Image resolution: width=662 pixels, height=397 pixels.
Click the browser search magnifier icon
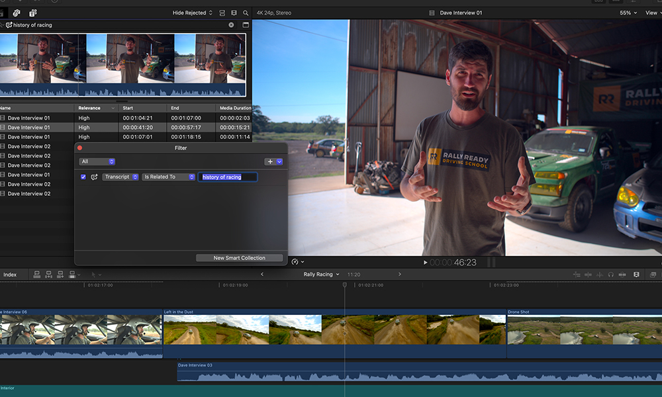click(246, 13)
